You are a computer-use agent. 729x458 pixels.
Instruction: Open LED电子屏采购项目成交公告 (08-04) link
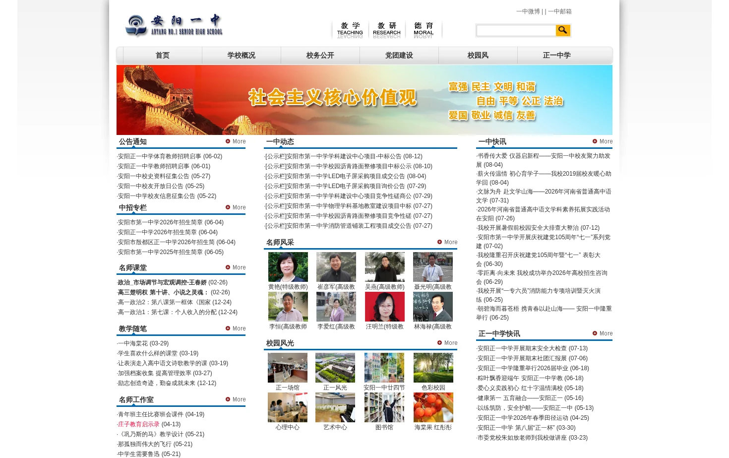tap(346, 176)
